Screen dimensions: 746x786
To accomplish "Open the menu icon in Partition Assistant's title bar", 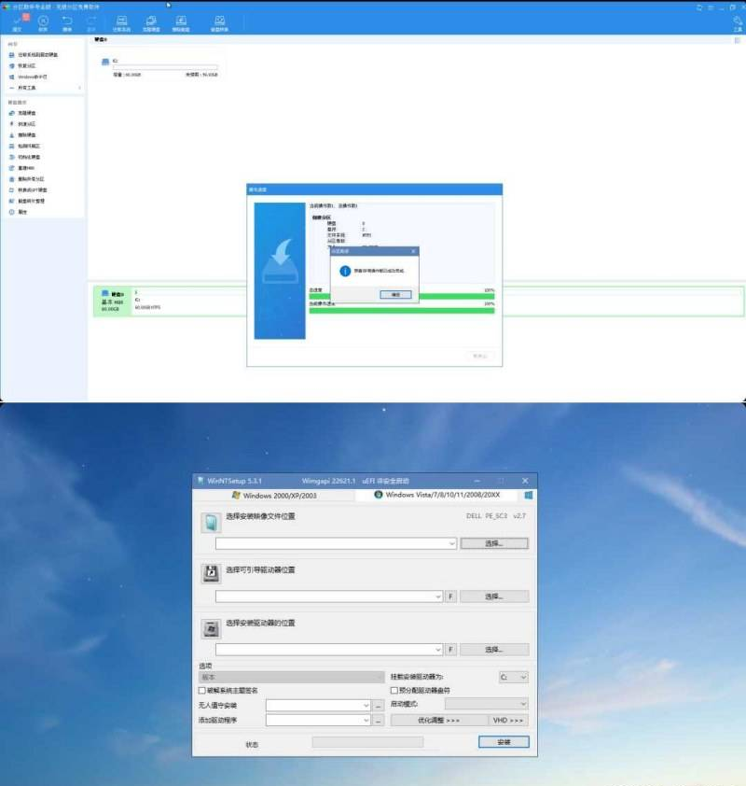I will point(711,7).
